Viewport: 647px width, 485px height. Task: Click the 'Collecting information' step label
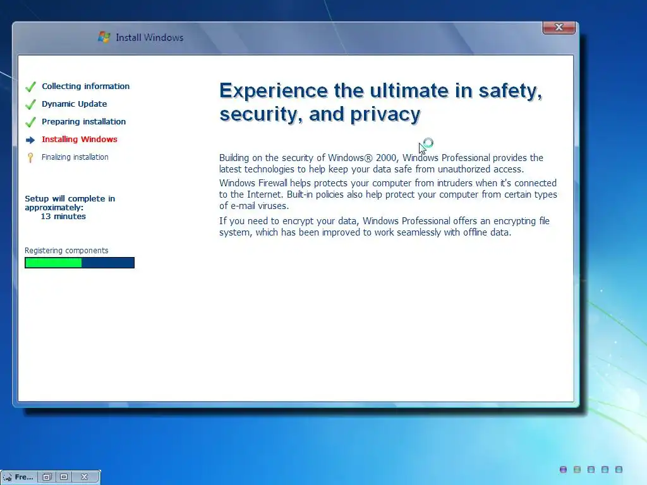coord(86,86)
